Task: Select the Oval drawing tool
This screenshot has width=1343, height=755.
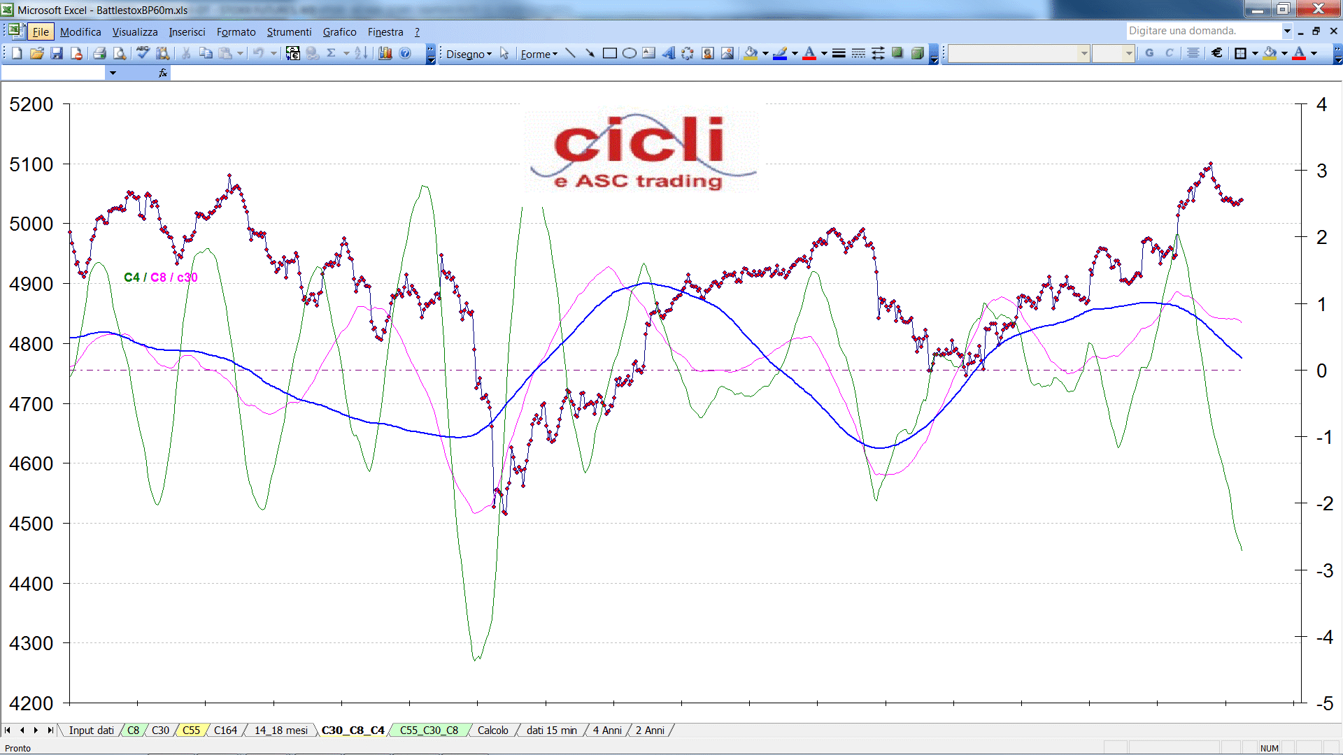Action: pos(630,53)
